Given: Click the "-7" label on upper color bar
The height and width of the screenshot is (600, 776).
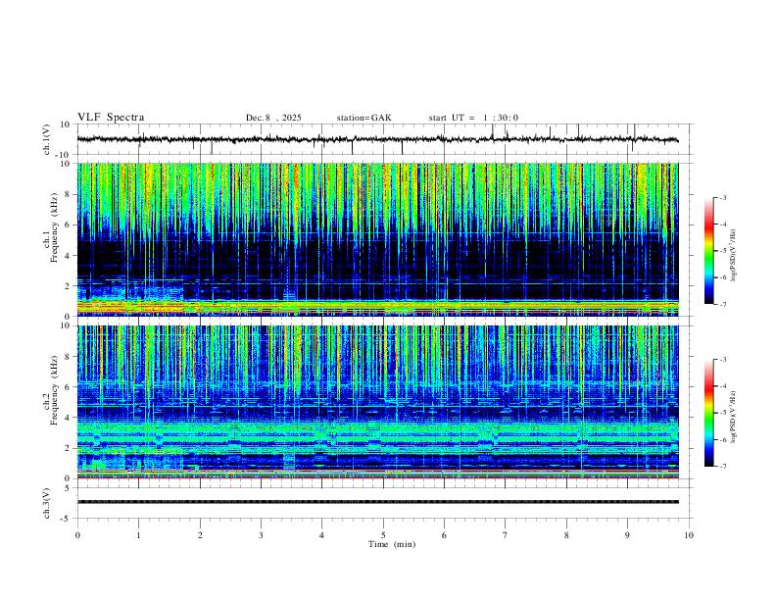Looking at the screenshot, I should (x=722, y=305).
